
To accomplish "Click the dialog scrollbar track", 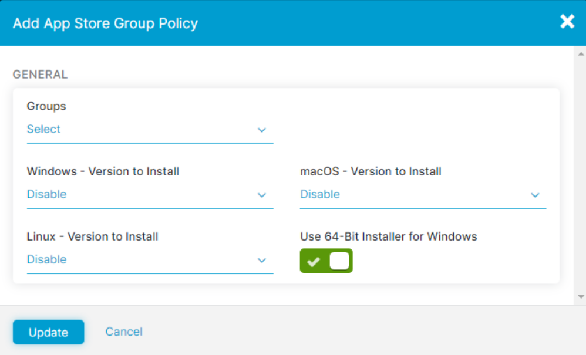I will (580, 176).
